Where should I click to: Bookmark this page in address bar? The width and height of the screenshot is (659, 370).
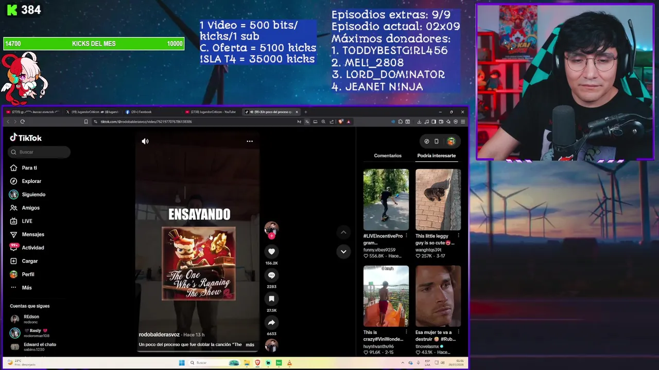point(86,122)
